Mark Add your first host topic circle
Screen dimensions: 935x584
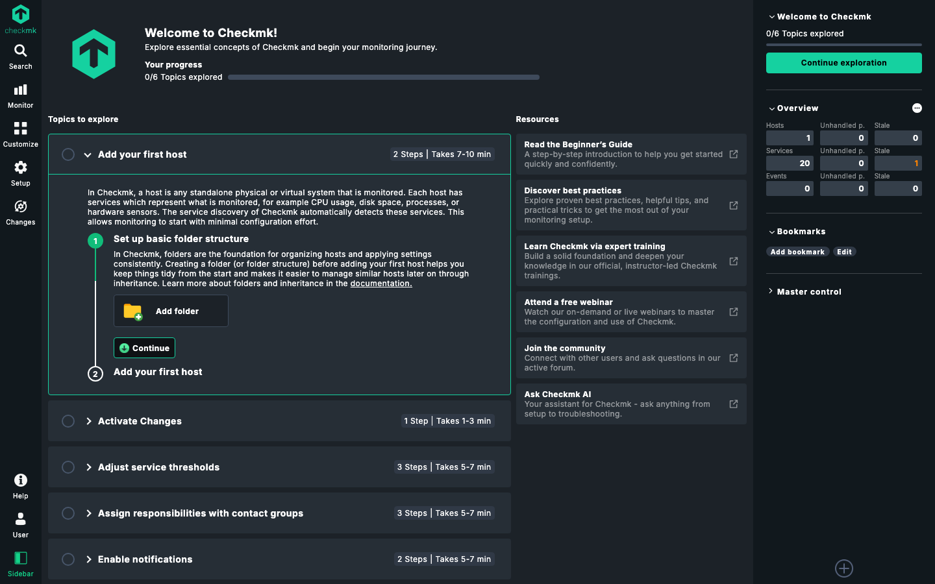coord(68,154)
